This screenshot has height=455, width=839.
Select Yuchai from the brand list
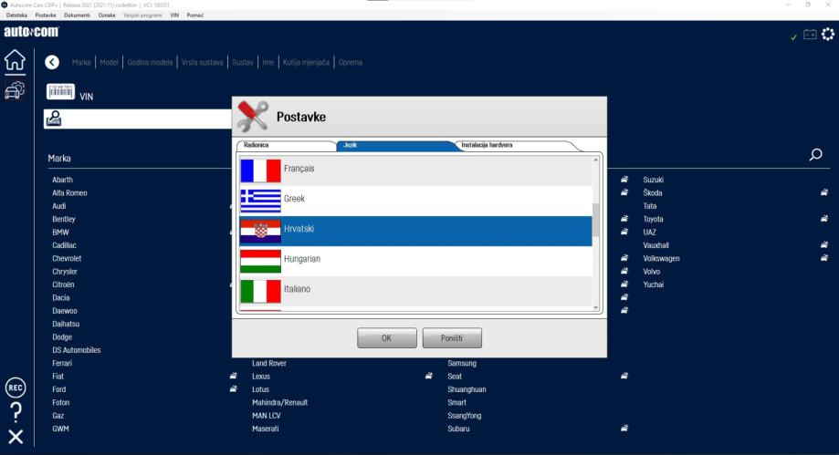tap(654, 284)
